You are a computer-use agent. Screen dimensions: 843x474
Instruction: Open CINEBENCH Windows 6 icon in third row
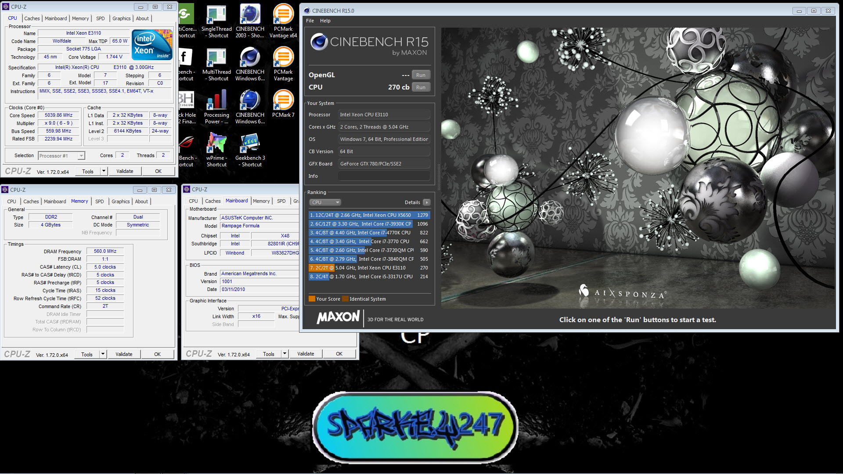pyautogui.click(x=250, y=107)
